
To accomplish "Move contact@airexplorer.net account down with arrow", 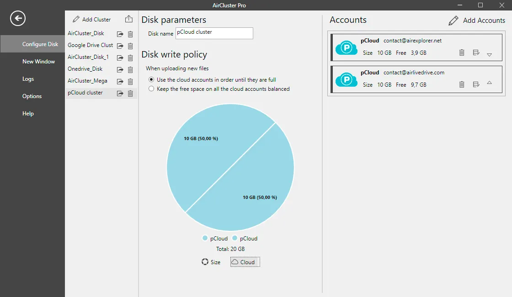I will [x=490, y=55].
